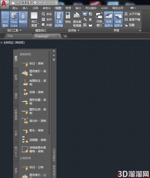Open the 注释 ribbon tab

point(35,8)
